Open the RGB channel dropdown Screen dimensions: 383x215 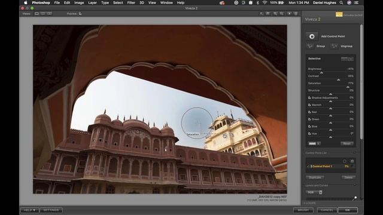coord(314,192)
